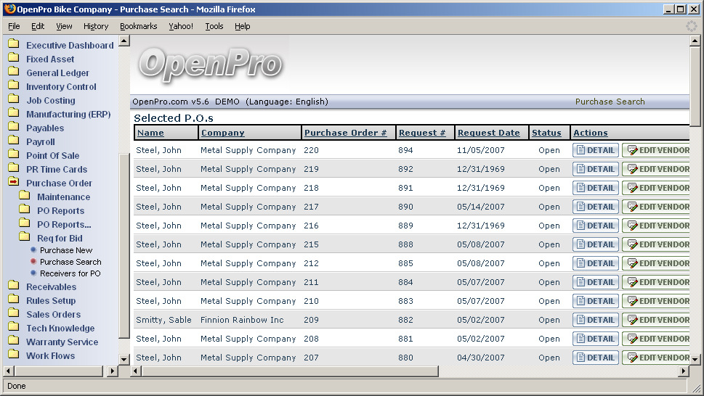Click the Payroll folder icon in sidebar
This screenshot has width=704, height=396.
click(x=13, y=141)
